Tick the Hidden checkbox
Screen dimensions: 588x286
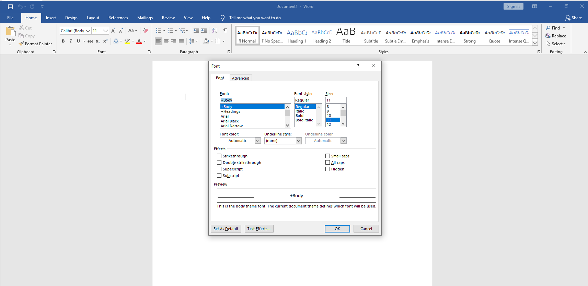coord(328,169)
